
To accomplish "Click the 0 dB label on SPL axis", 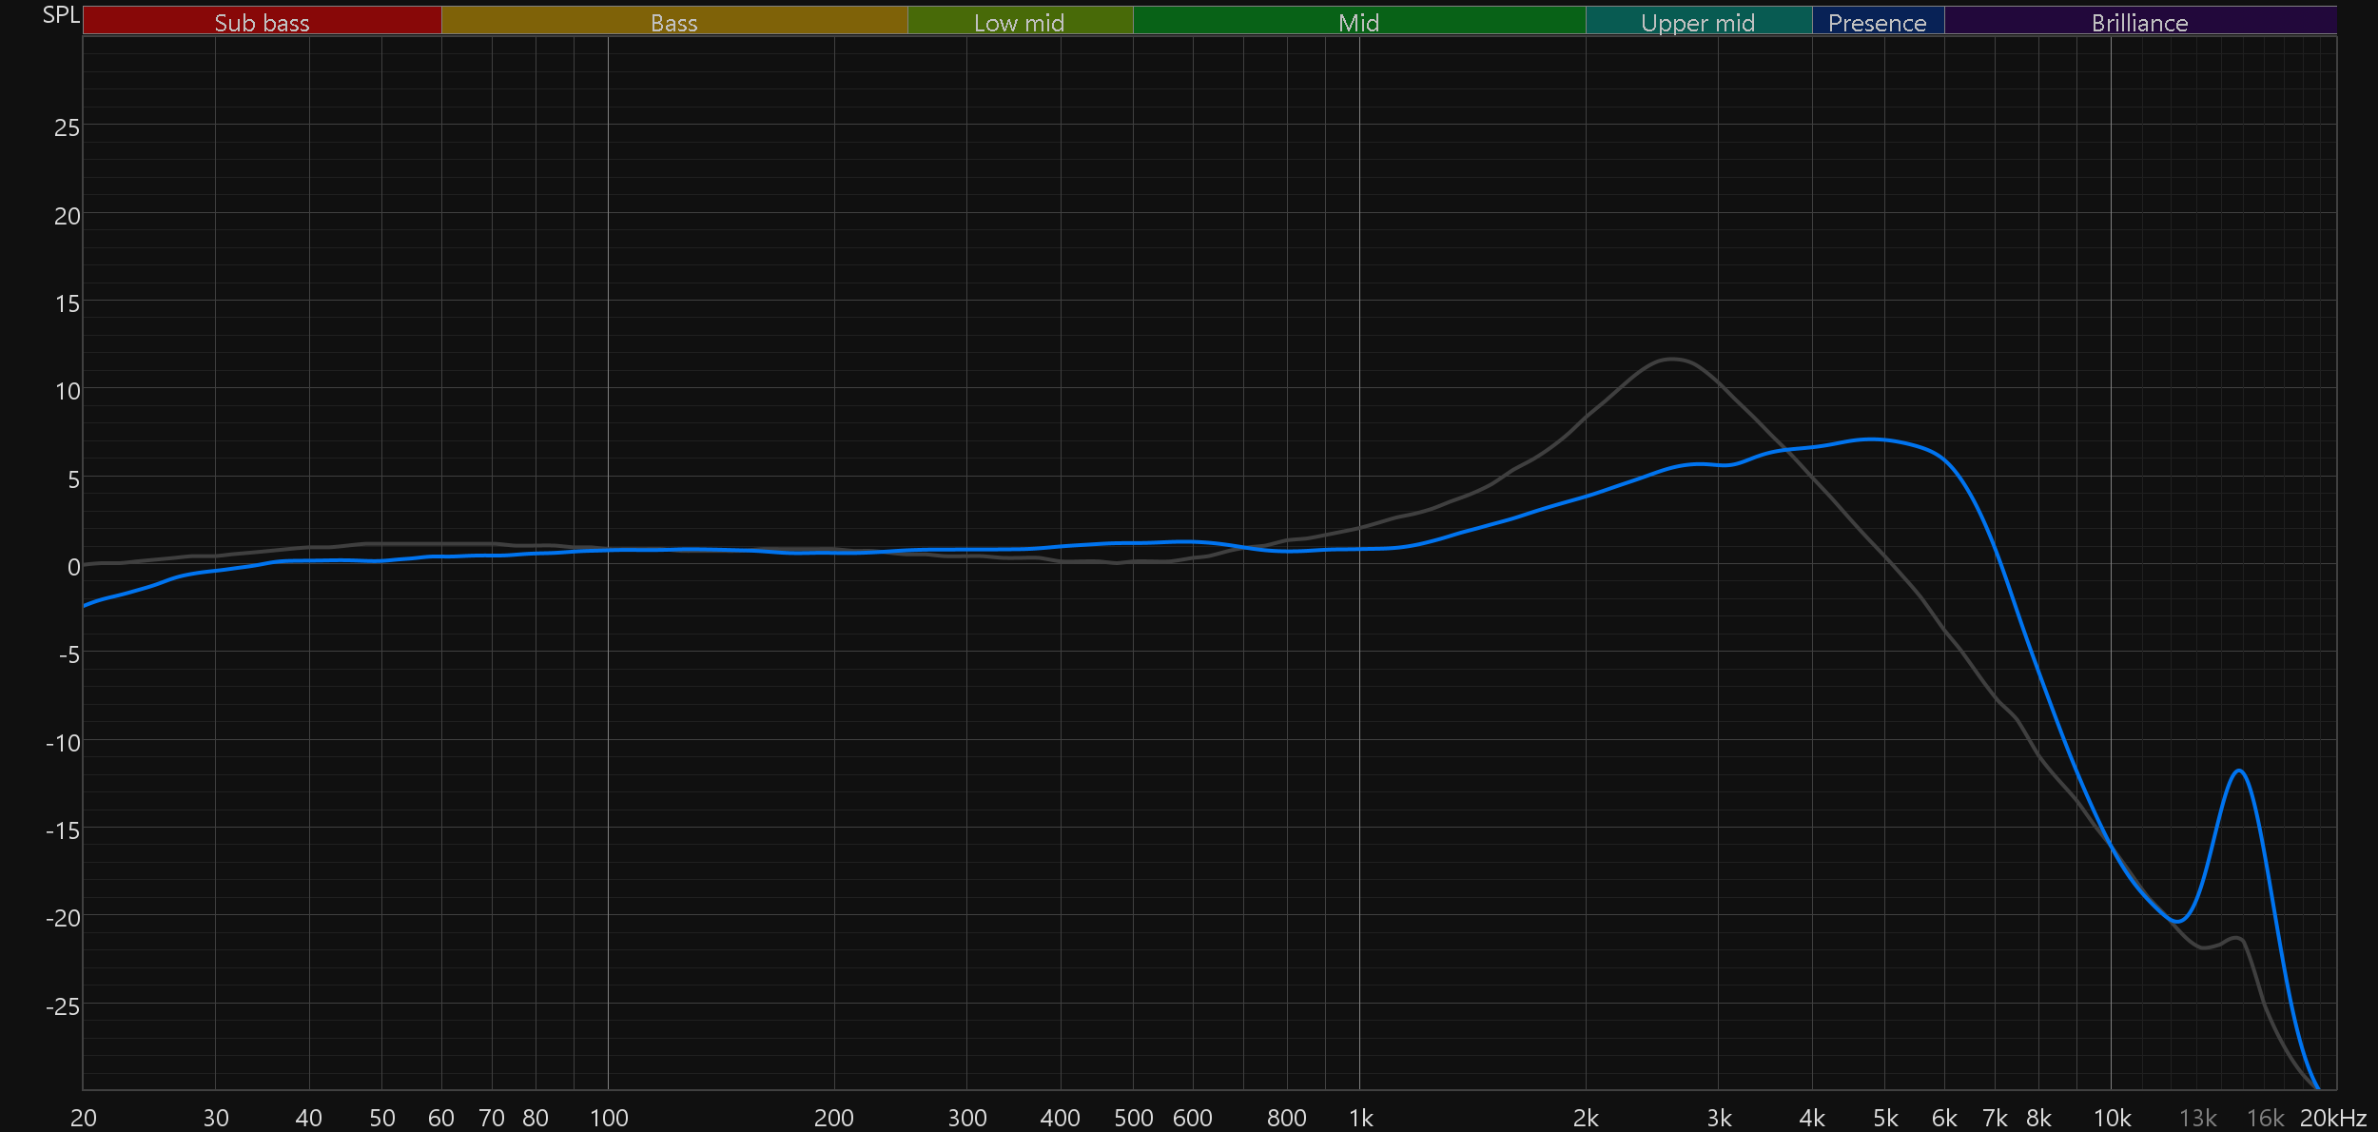I will coord(73,567).
